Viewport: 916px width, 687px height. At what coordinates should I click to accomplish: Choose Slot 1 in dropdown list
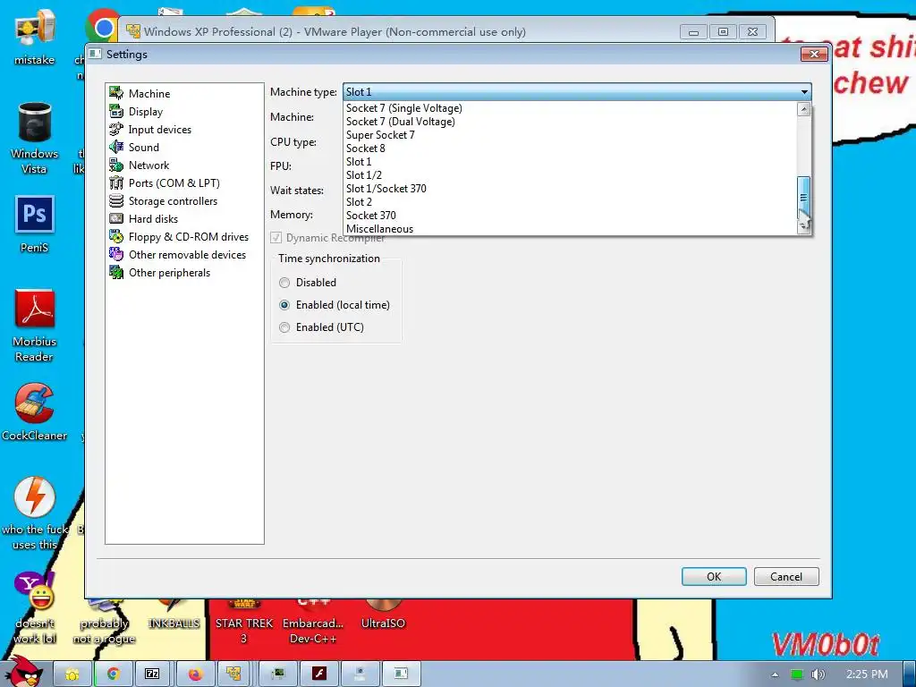point(571,162)
